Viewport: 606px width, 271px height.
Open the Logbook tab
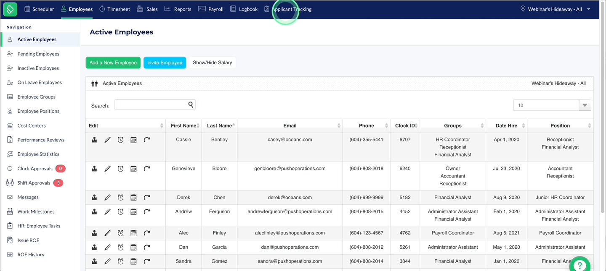coord(244,9)
